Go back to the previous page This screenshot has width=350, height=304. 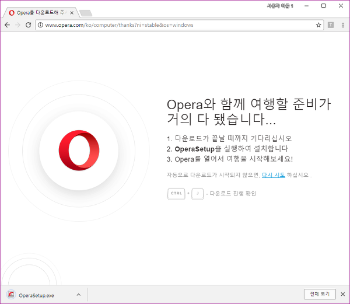pyautogui.click(x=8, y=25)
